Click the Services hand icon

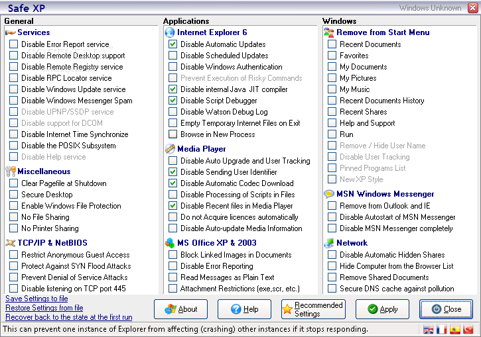11,32
